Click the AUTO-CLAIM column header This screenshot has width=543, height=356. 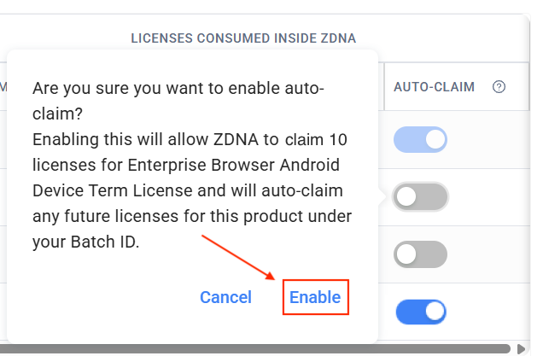point(434,87)
